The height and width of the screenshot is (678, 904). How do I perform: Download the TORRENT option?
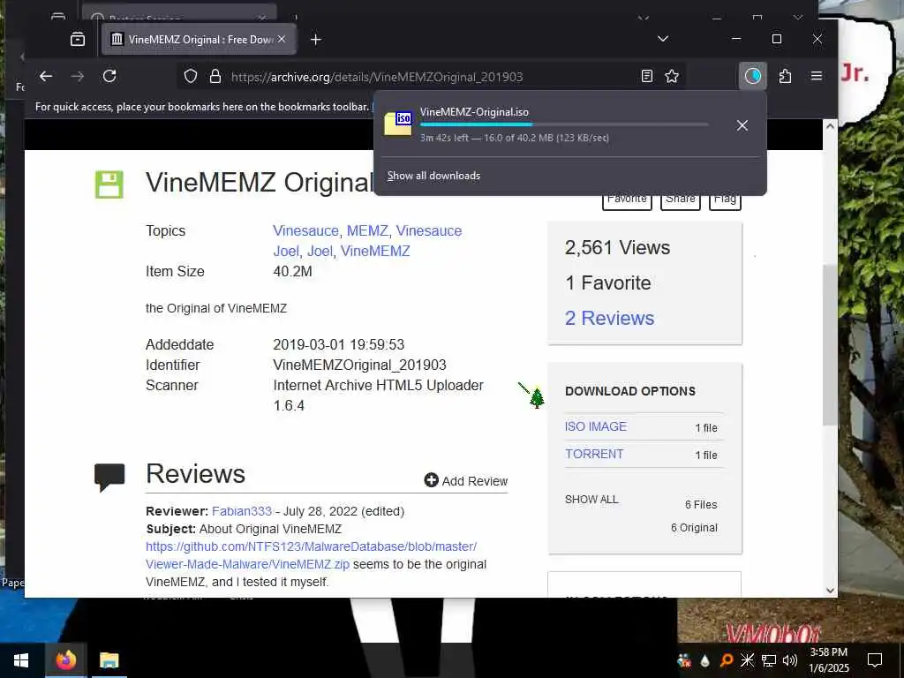coord(594,454)
